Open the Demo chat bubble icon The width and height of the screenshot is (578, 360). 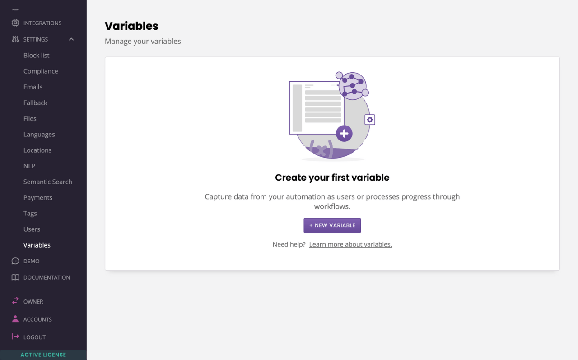pyautogui.click(x=14, y=261)
